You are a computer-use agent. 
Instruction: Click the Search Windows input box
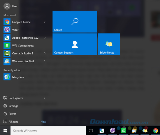coord(48,131)
